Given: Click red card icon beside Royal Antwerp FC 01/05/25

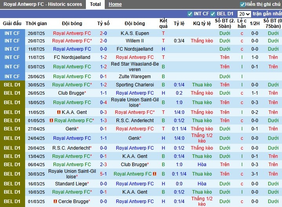Looking at the screenshot, I should point(51,120).
